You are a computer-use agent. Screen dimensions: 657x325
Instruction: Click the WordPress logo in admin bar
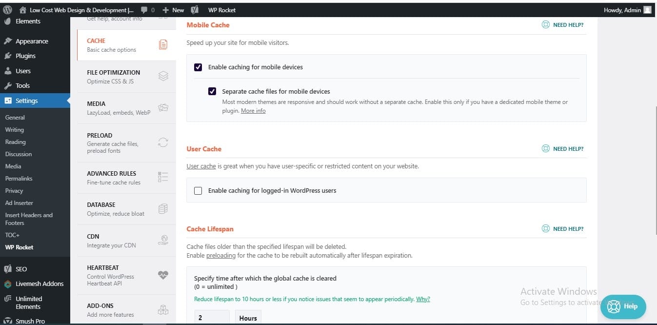(x=7, y=9)
